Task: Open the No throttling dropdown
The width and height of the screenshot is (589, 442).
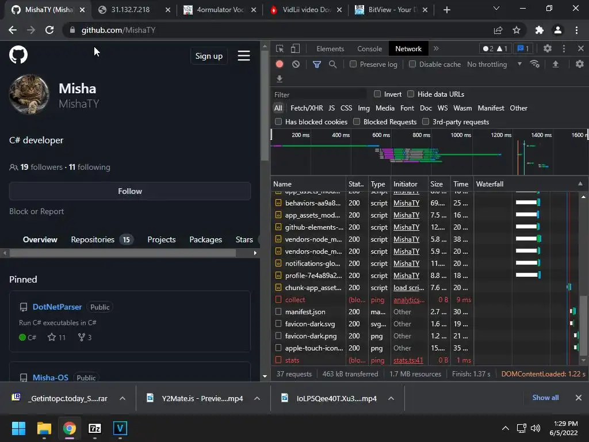Action: tap(494, 64)
